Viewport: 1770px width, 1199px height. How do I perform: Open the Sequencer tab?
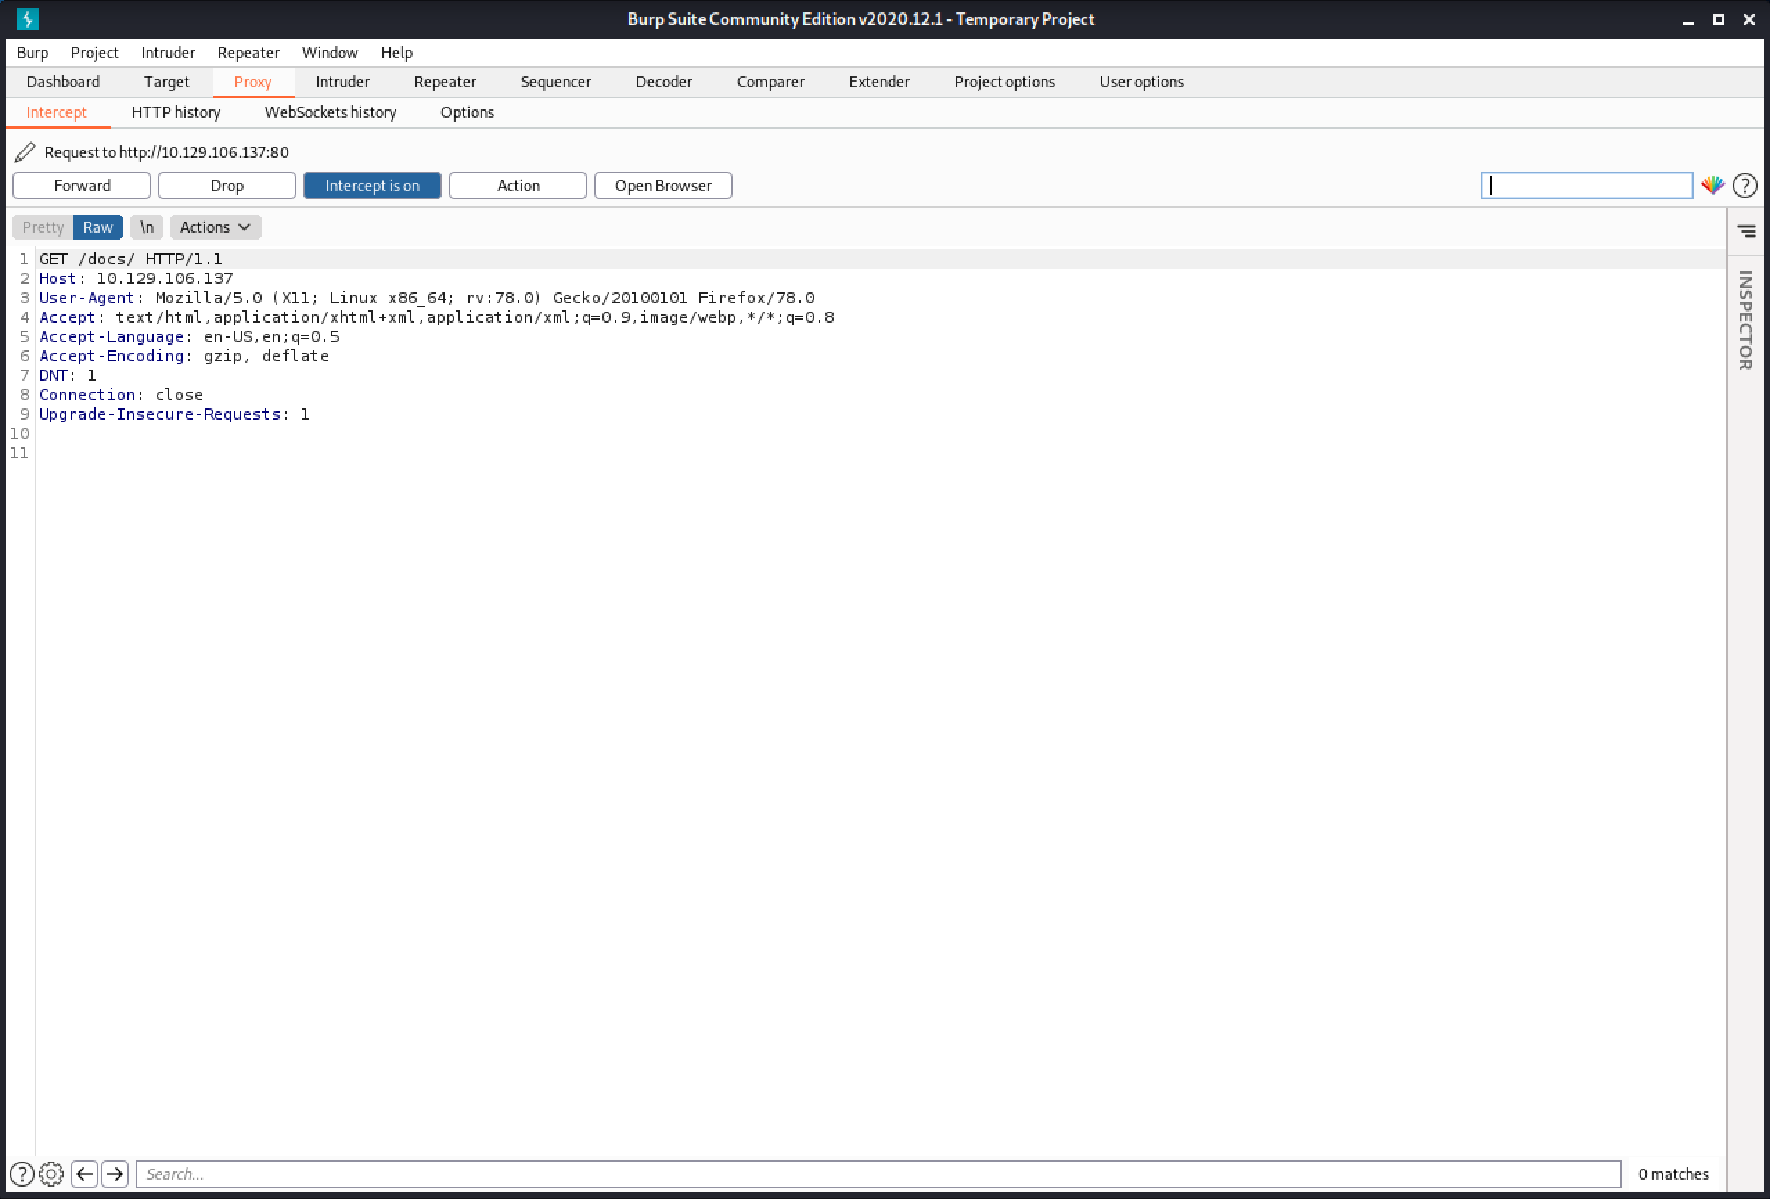(555, 82)
